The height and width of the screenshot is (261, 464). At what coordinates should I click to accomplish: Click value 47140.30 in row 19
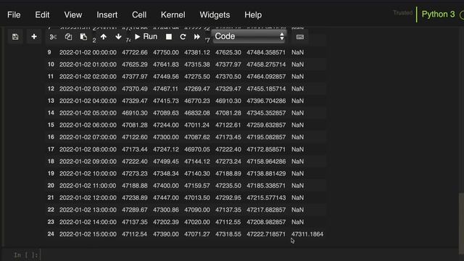[x=197, y=174]
